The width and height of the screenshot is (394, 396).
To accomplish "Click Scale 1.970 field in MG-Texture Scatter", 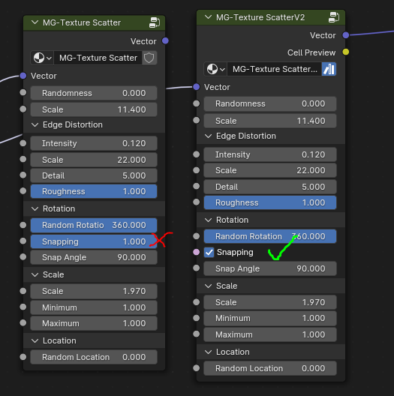I will [94, 291].
